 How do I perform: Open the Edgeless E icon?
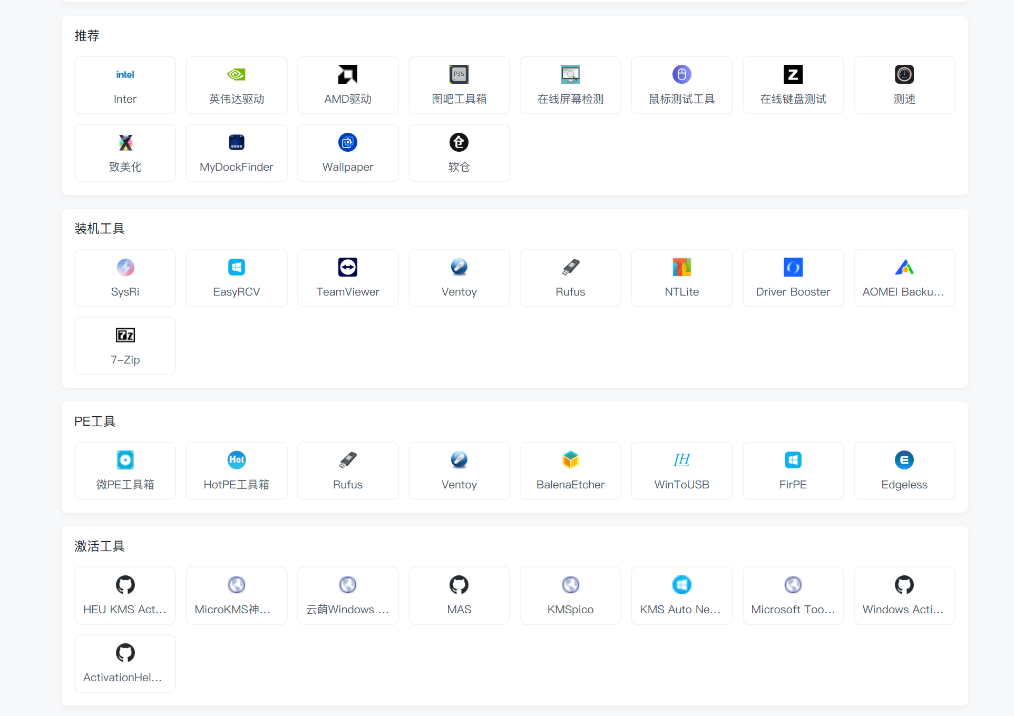(x=904, y=460)
